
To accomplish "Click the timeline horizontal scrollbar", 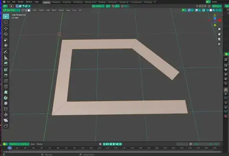I will [112, 152].
